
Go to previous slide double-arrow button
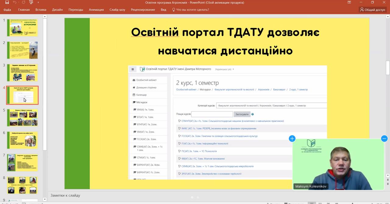(388, 180)
